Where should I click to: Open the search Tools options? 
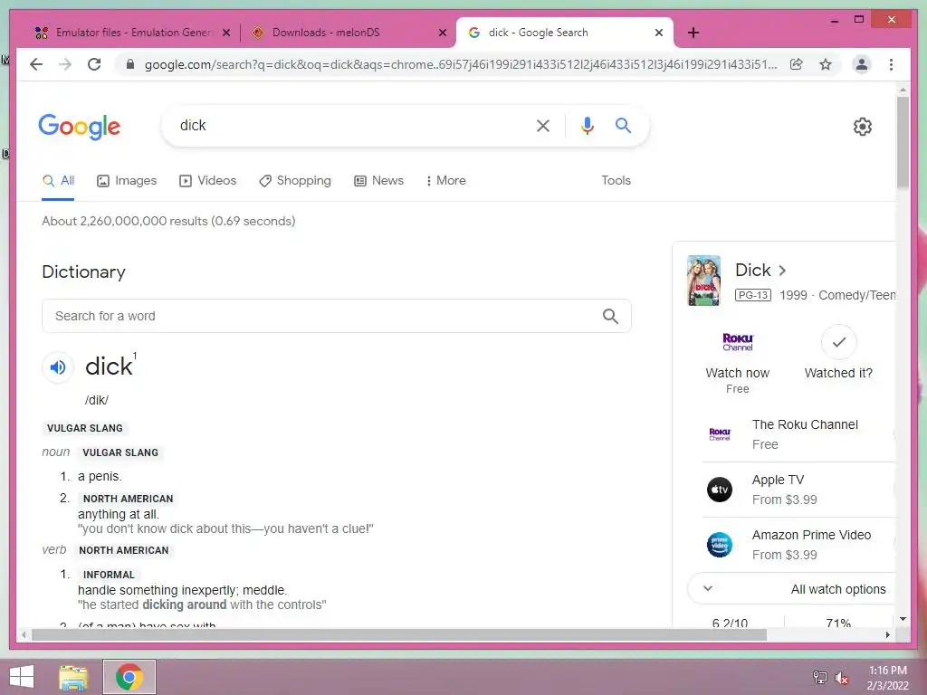616,180
